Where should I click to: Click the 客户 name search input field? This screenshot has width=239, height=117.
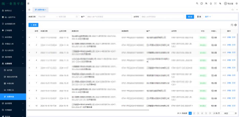point(108,16)
